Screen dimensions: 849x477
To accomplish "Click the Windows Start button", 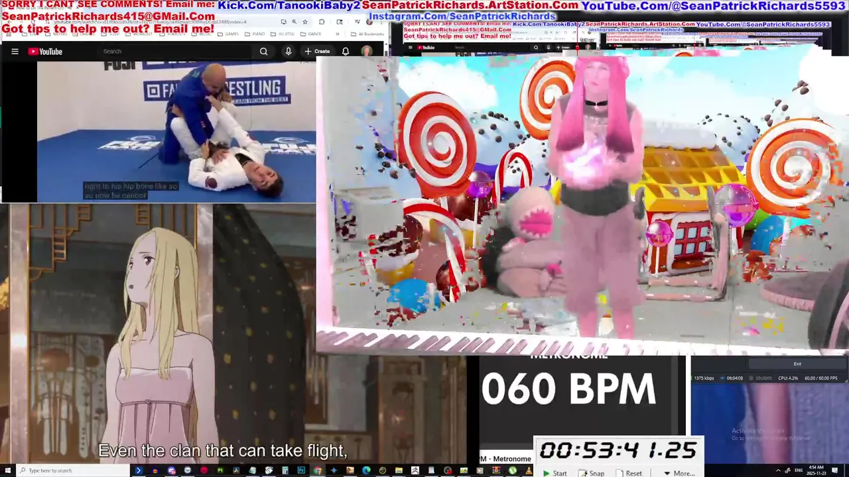I will click(x=7, y=470).
